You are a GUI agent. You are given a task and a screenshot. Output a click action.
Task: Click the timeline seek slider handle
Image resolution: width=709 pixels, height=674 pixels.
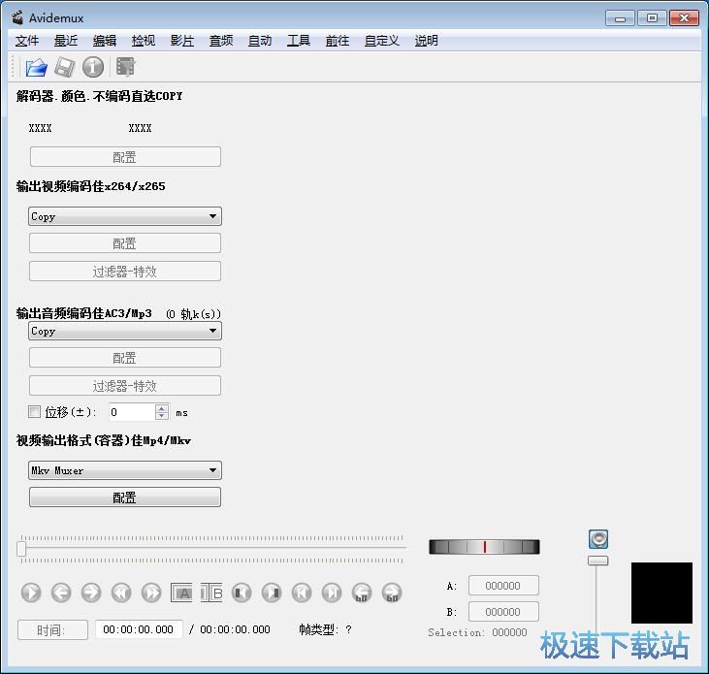point(21,549)
